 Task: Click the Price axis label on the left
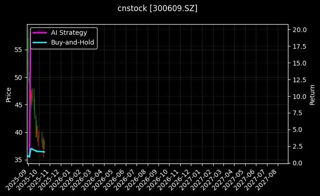point(8,94)
